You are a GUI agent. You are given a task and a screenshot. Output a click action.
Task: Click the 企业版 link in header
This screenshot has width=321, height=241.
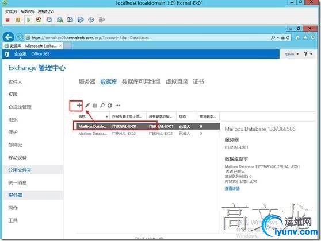tap(20, 54)
